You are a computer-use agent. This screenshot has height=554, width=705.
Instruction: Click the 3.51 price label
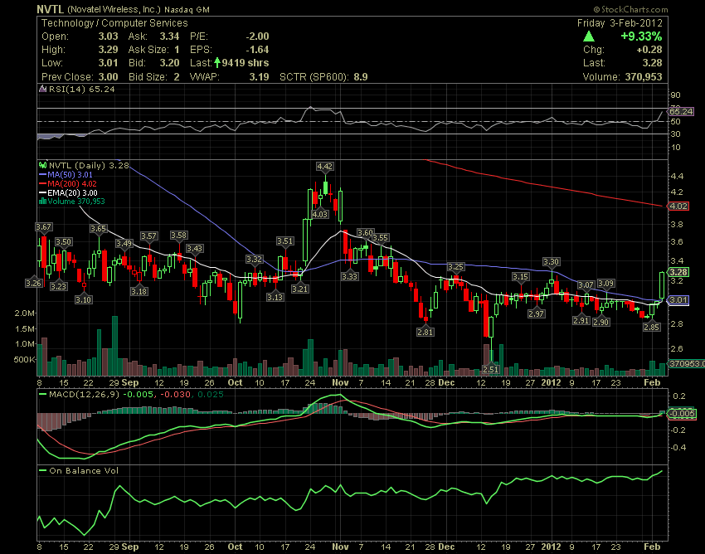click(284, 241)
